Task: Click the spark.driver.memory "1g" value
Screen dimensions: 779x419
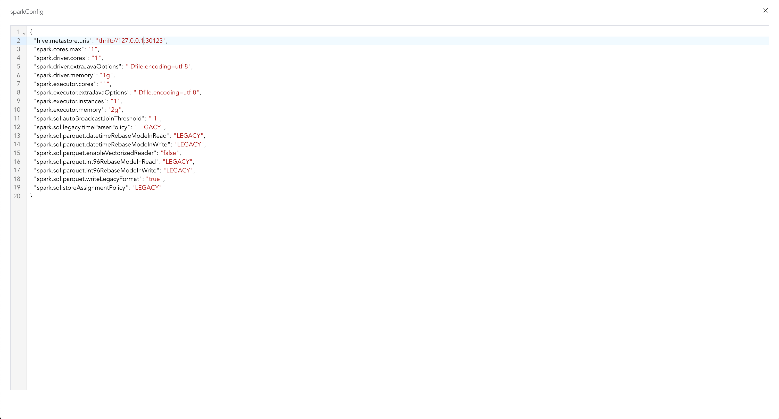Action: click(106, 75)
